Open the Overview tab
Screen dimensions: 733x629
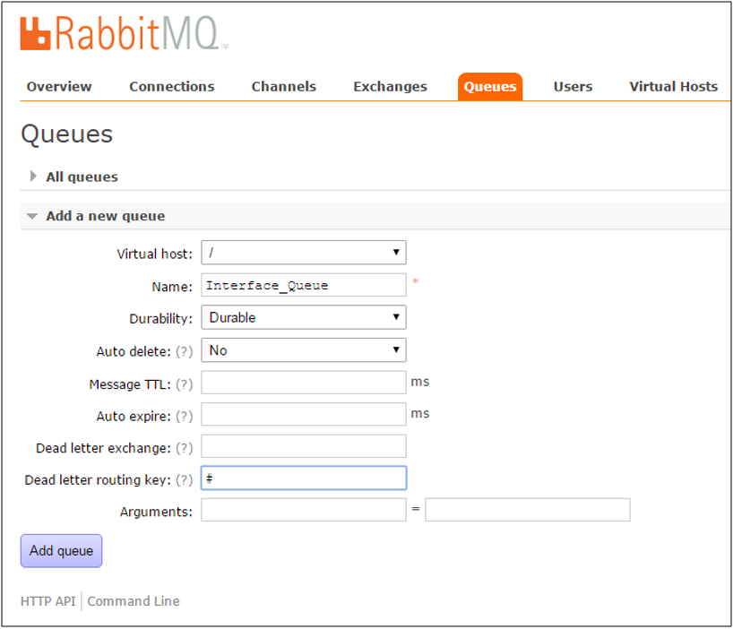[59, 86]
